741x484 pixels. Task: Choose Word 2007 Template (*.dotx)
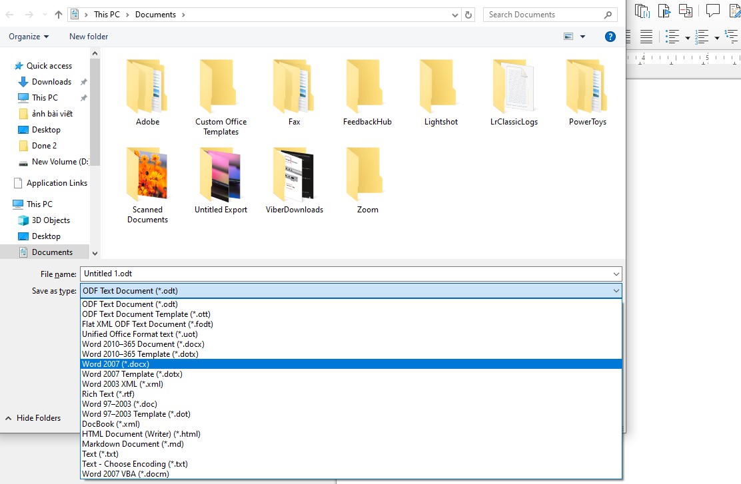pyautogui.click(x=351, y=374)
